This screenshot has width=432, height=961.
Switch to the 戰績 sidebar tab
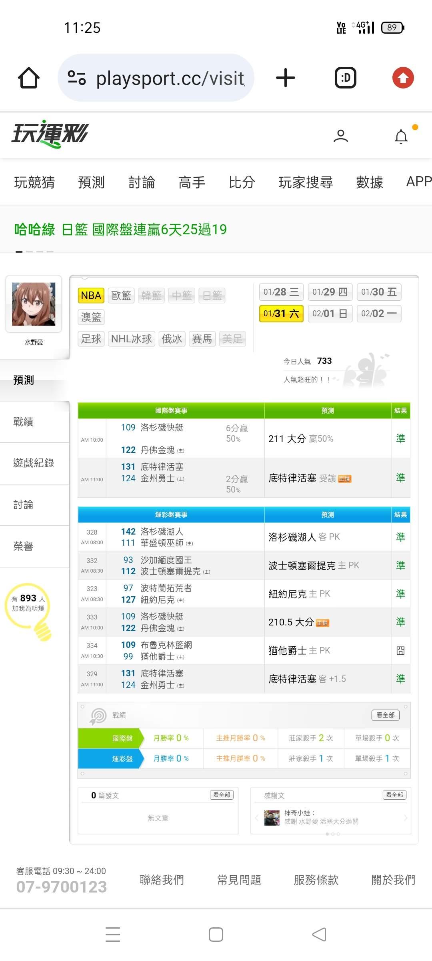pos(24,422)
